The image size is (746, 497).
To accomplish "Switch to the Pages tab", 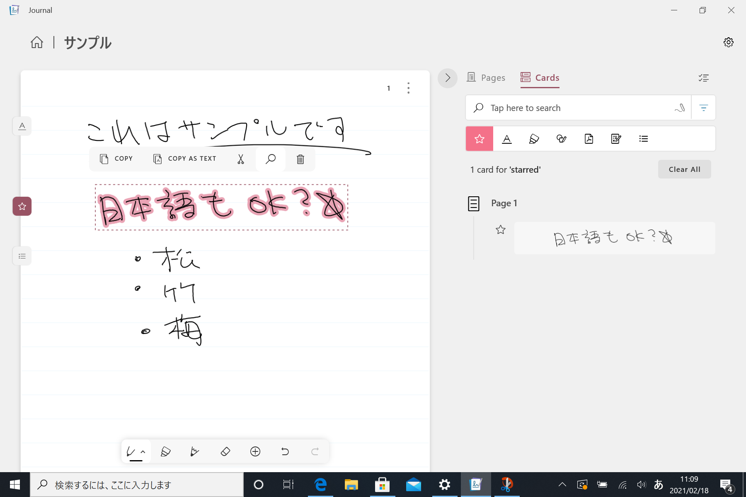I will [486, 77].
